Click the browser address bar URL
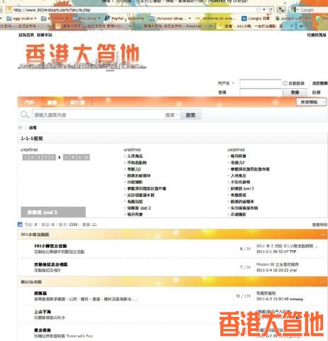The width and height of the screenshot is (328, 341). tap(52, 10)
